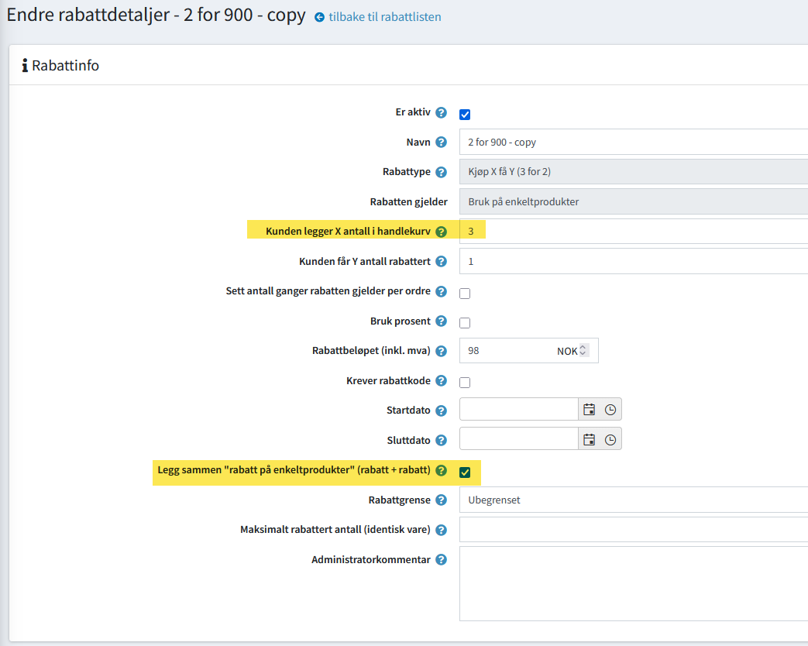
Task: Click help icon beside Rabattype label
Action: tap(441, 172)
